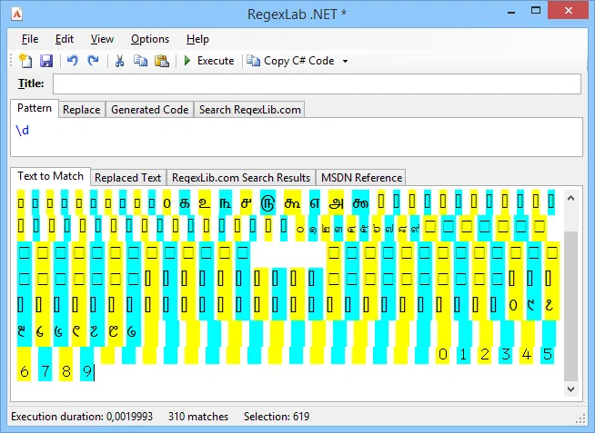Click the highlighted digit 6 match

[x=24, y=371]
